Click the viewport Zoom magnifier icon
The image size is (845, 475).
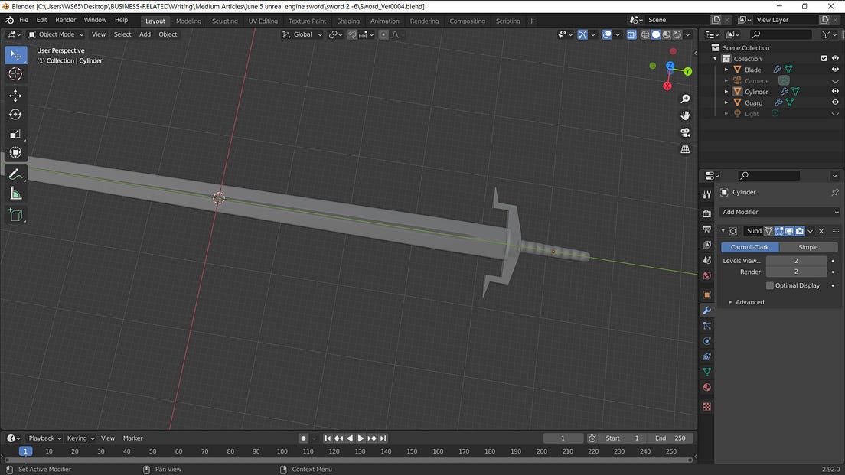(x=685, y=99)
